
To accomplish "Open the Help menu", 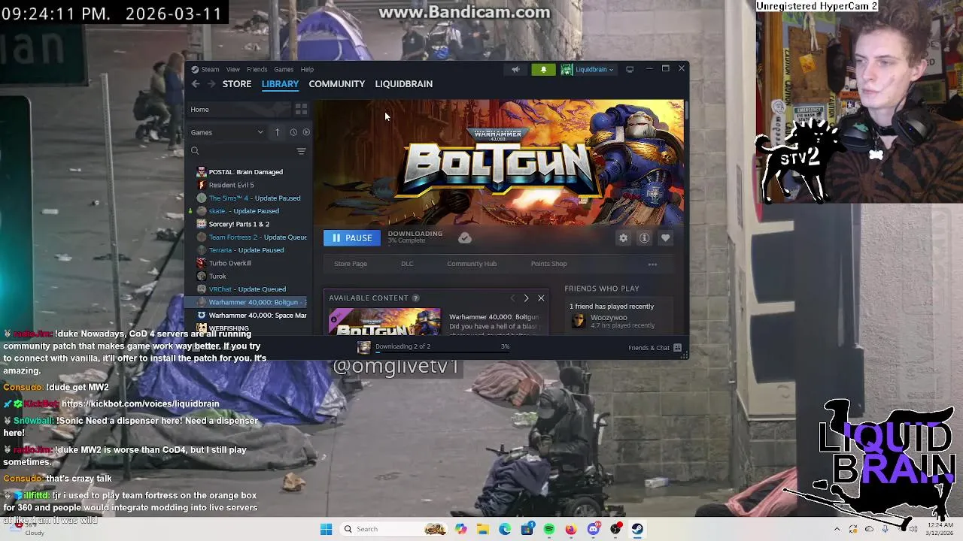I will tap(307, 69).
